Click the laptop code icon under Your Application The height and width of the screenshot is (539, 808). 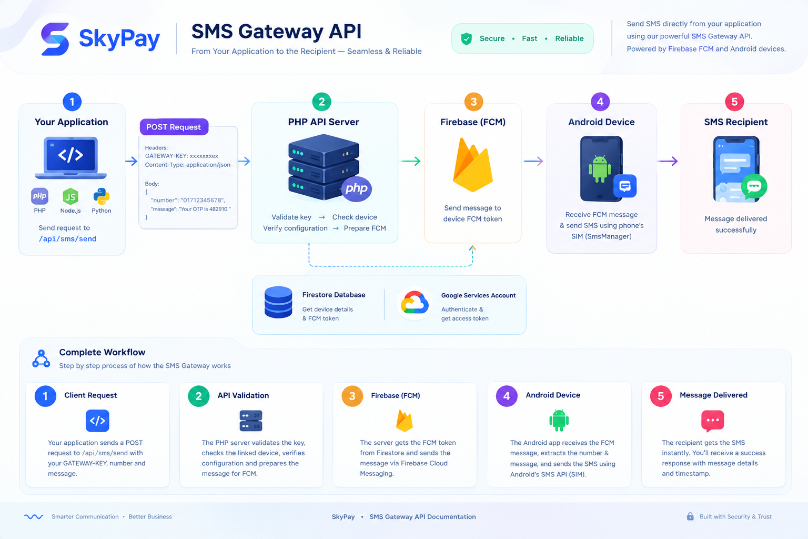click(x=71, y=157)
